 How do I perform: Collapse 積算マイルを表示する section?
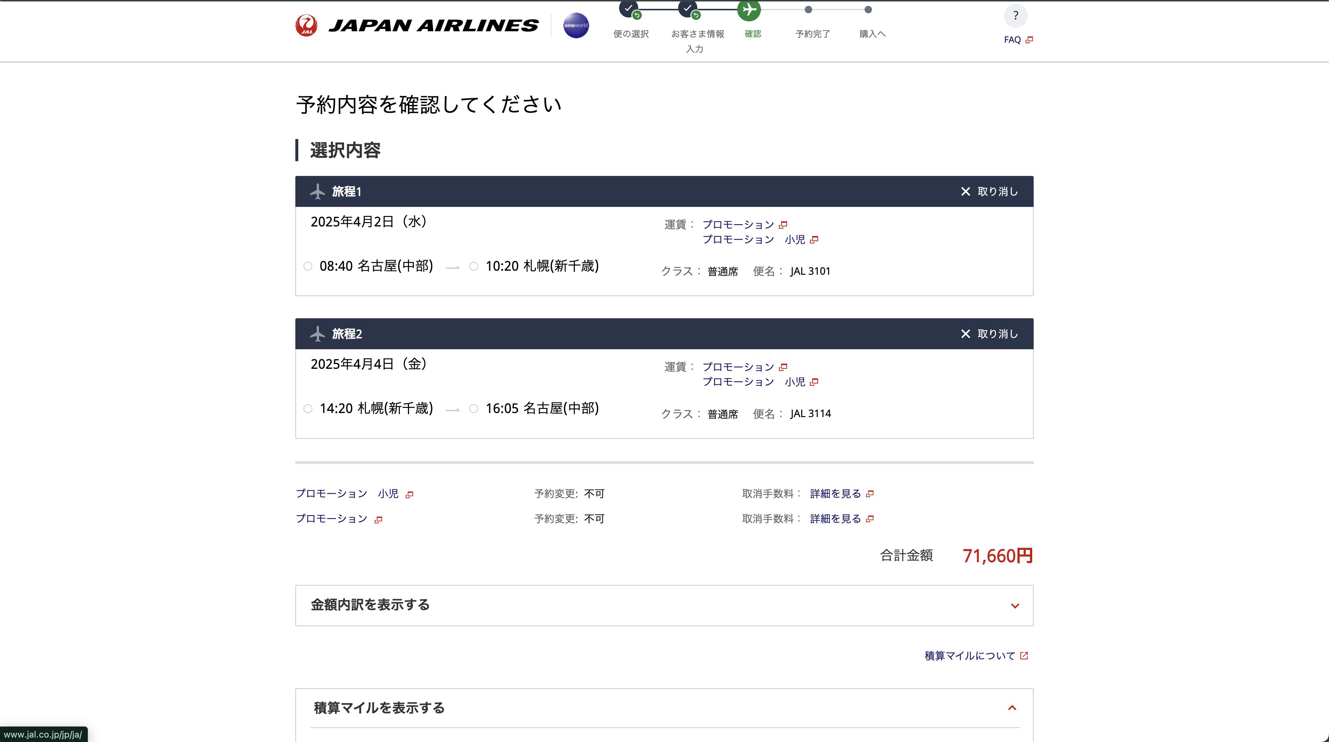click(664, 708)
